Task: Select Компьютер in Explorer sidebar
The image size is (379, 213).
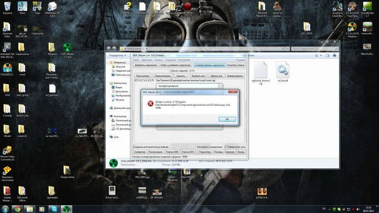Action: pyautogui.click(x=118, y=116)
